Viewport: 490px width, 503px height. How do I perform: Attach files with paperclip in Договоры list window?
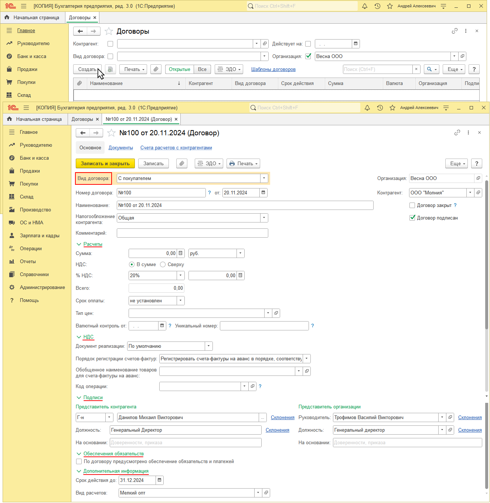tap(156, 69)
